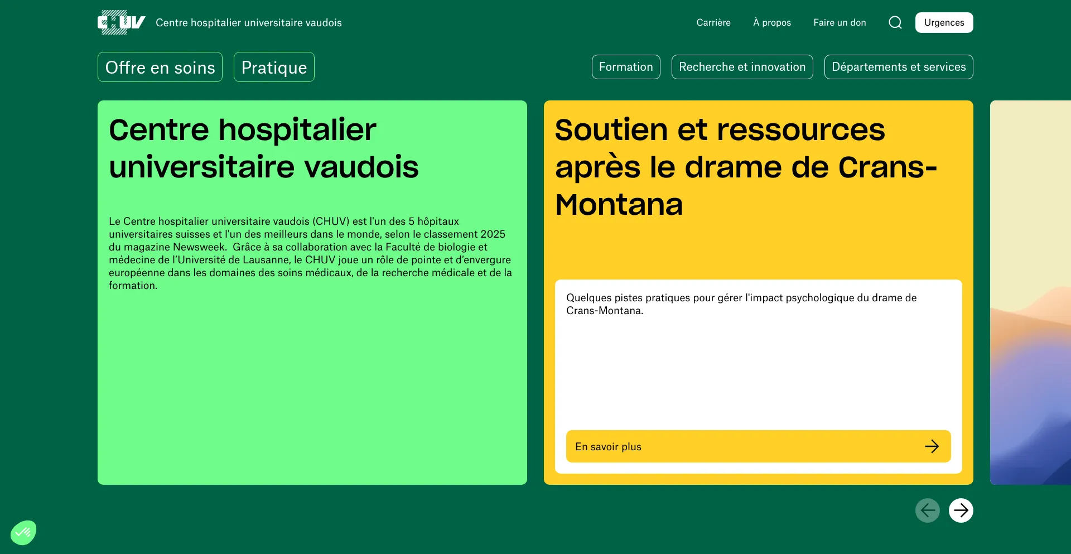Open Recherche et innovation menu
1071x554 pixels.
pyautogui.click(x=742, y=67)
